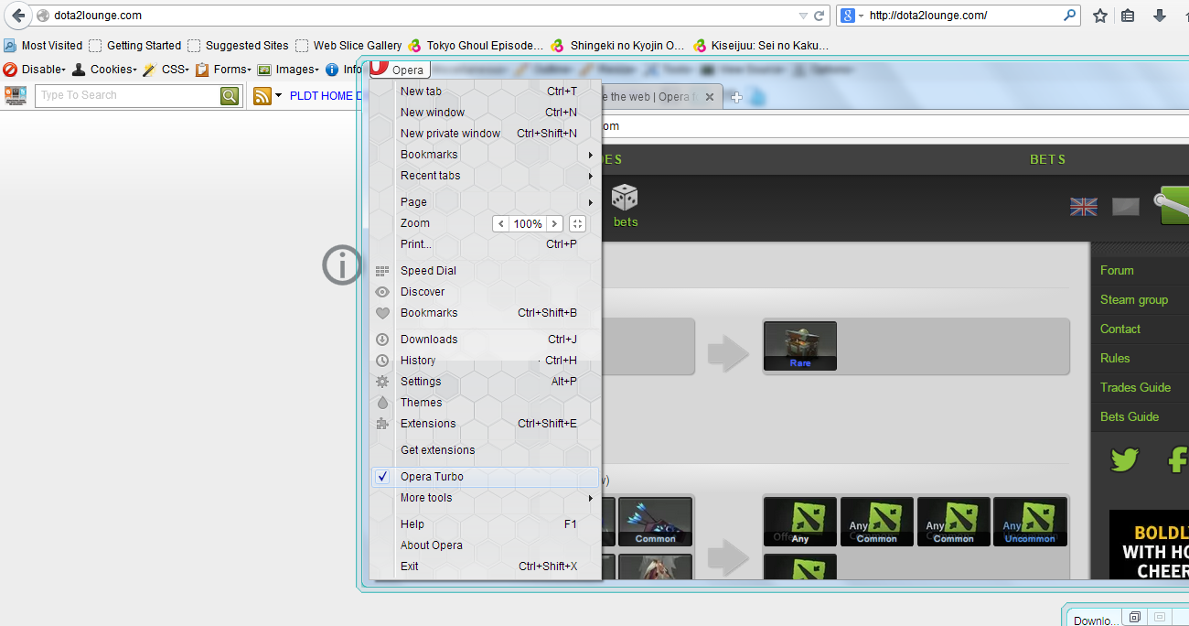Image resolution: width=1189 pixels, height=626 pixels.
Task: Click the Rare item thumbnail
Action: [800, 346]
